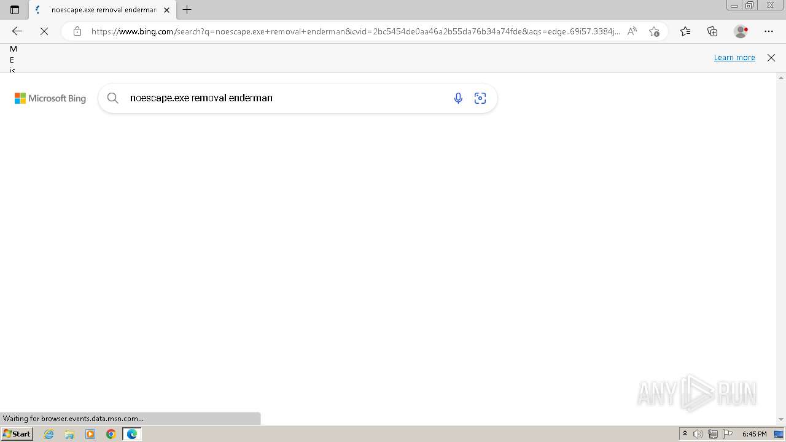Screen dimensions: 786x442
Task: Open Read aloud feature
Action: (632, 31)
